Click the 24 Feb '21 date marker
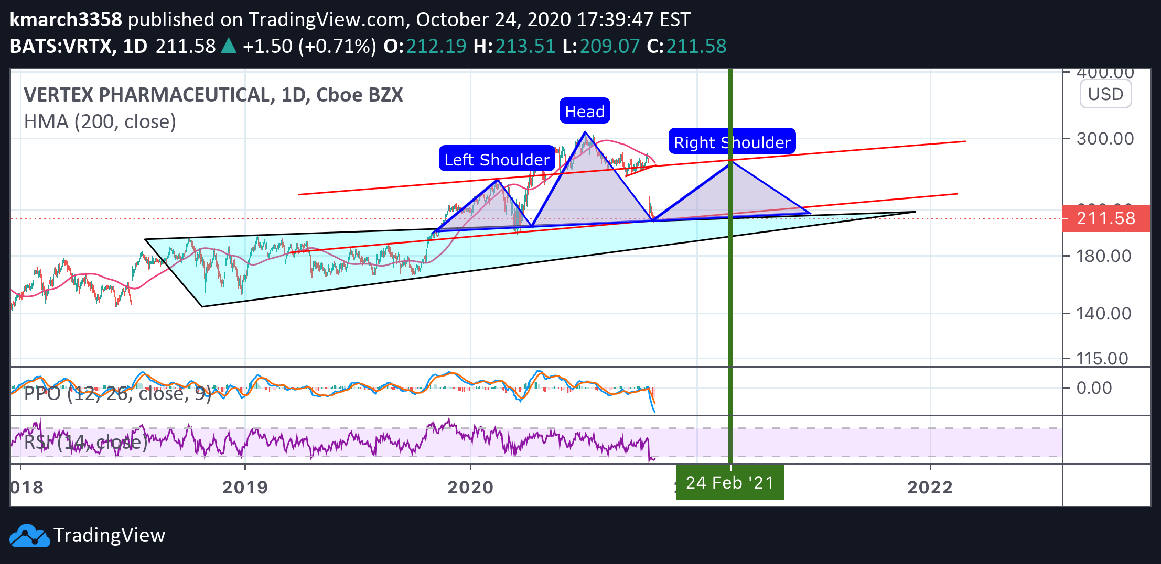 [730, 482]
